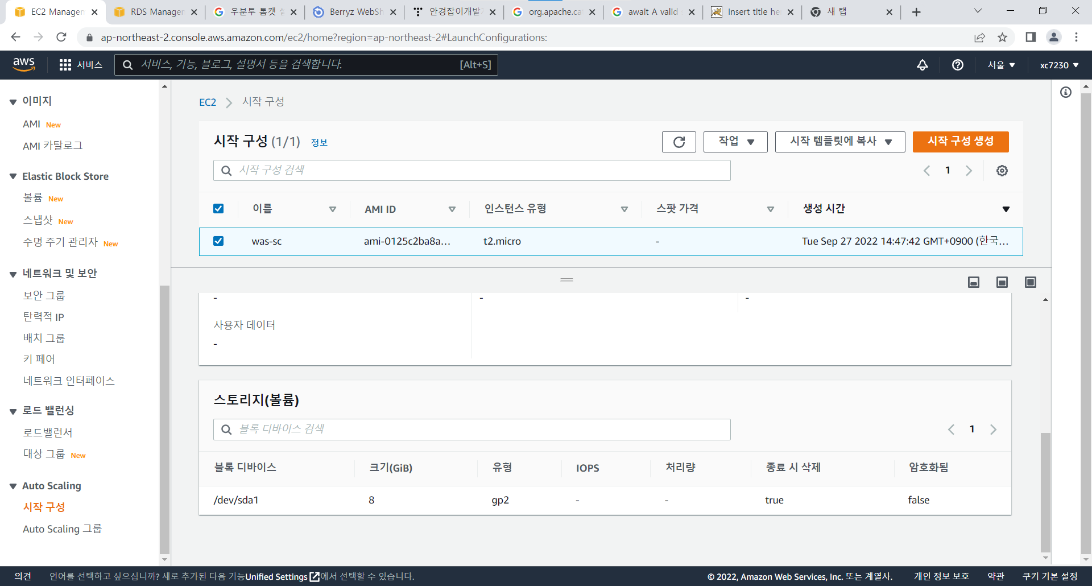The image size is (1092, 586).
Task: Open the services grid menu icon
Action: pyautogui.click(x=65, y=65)
